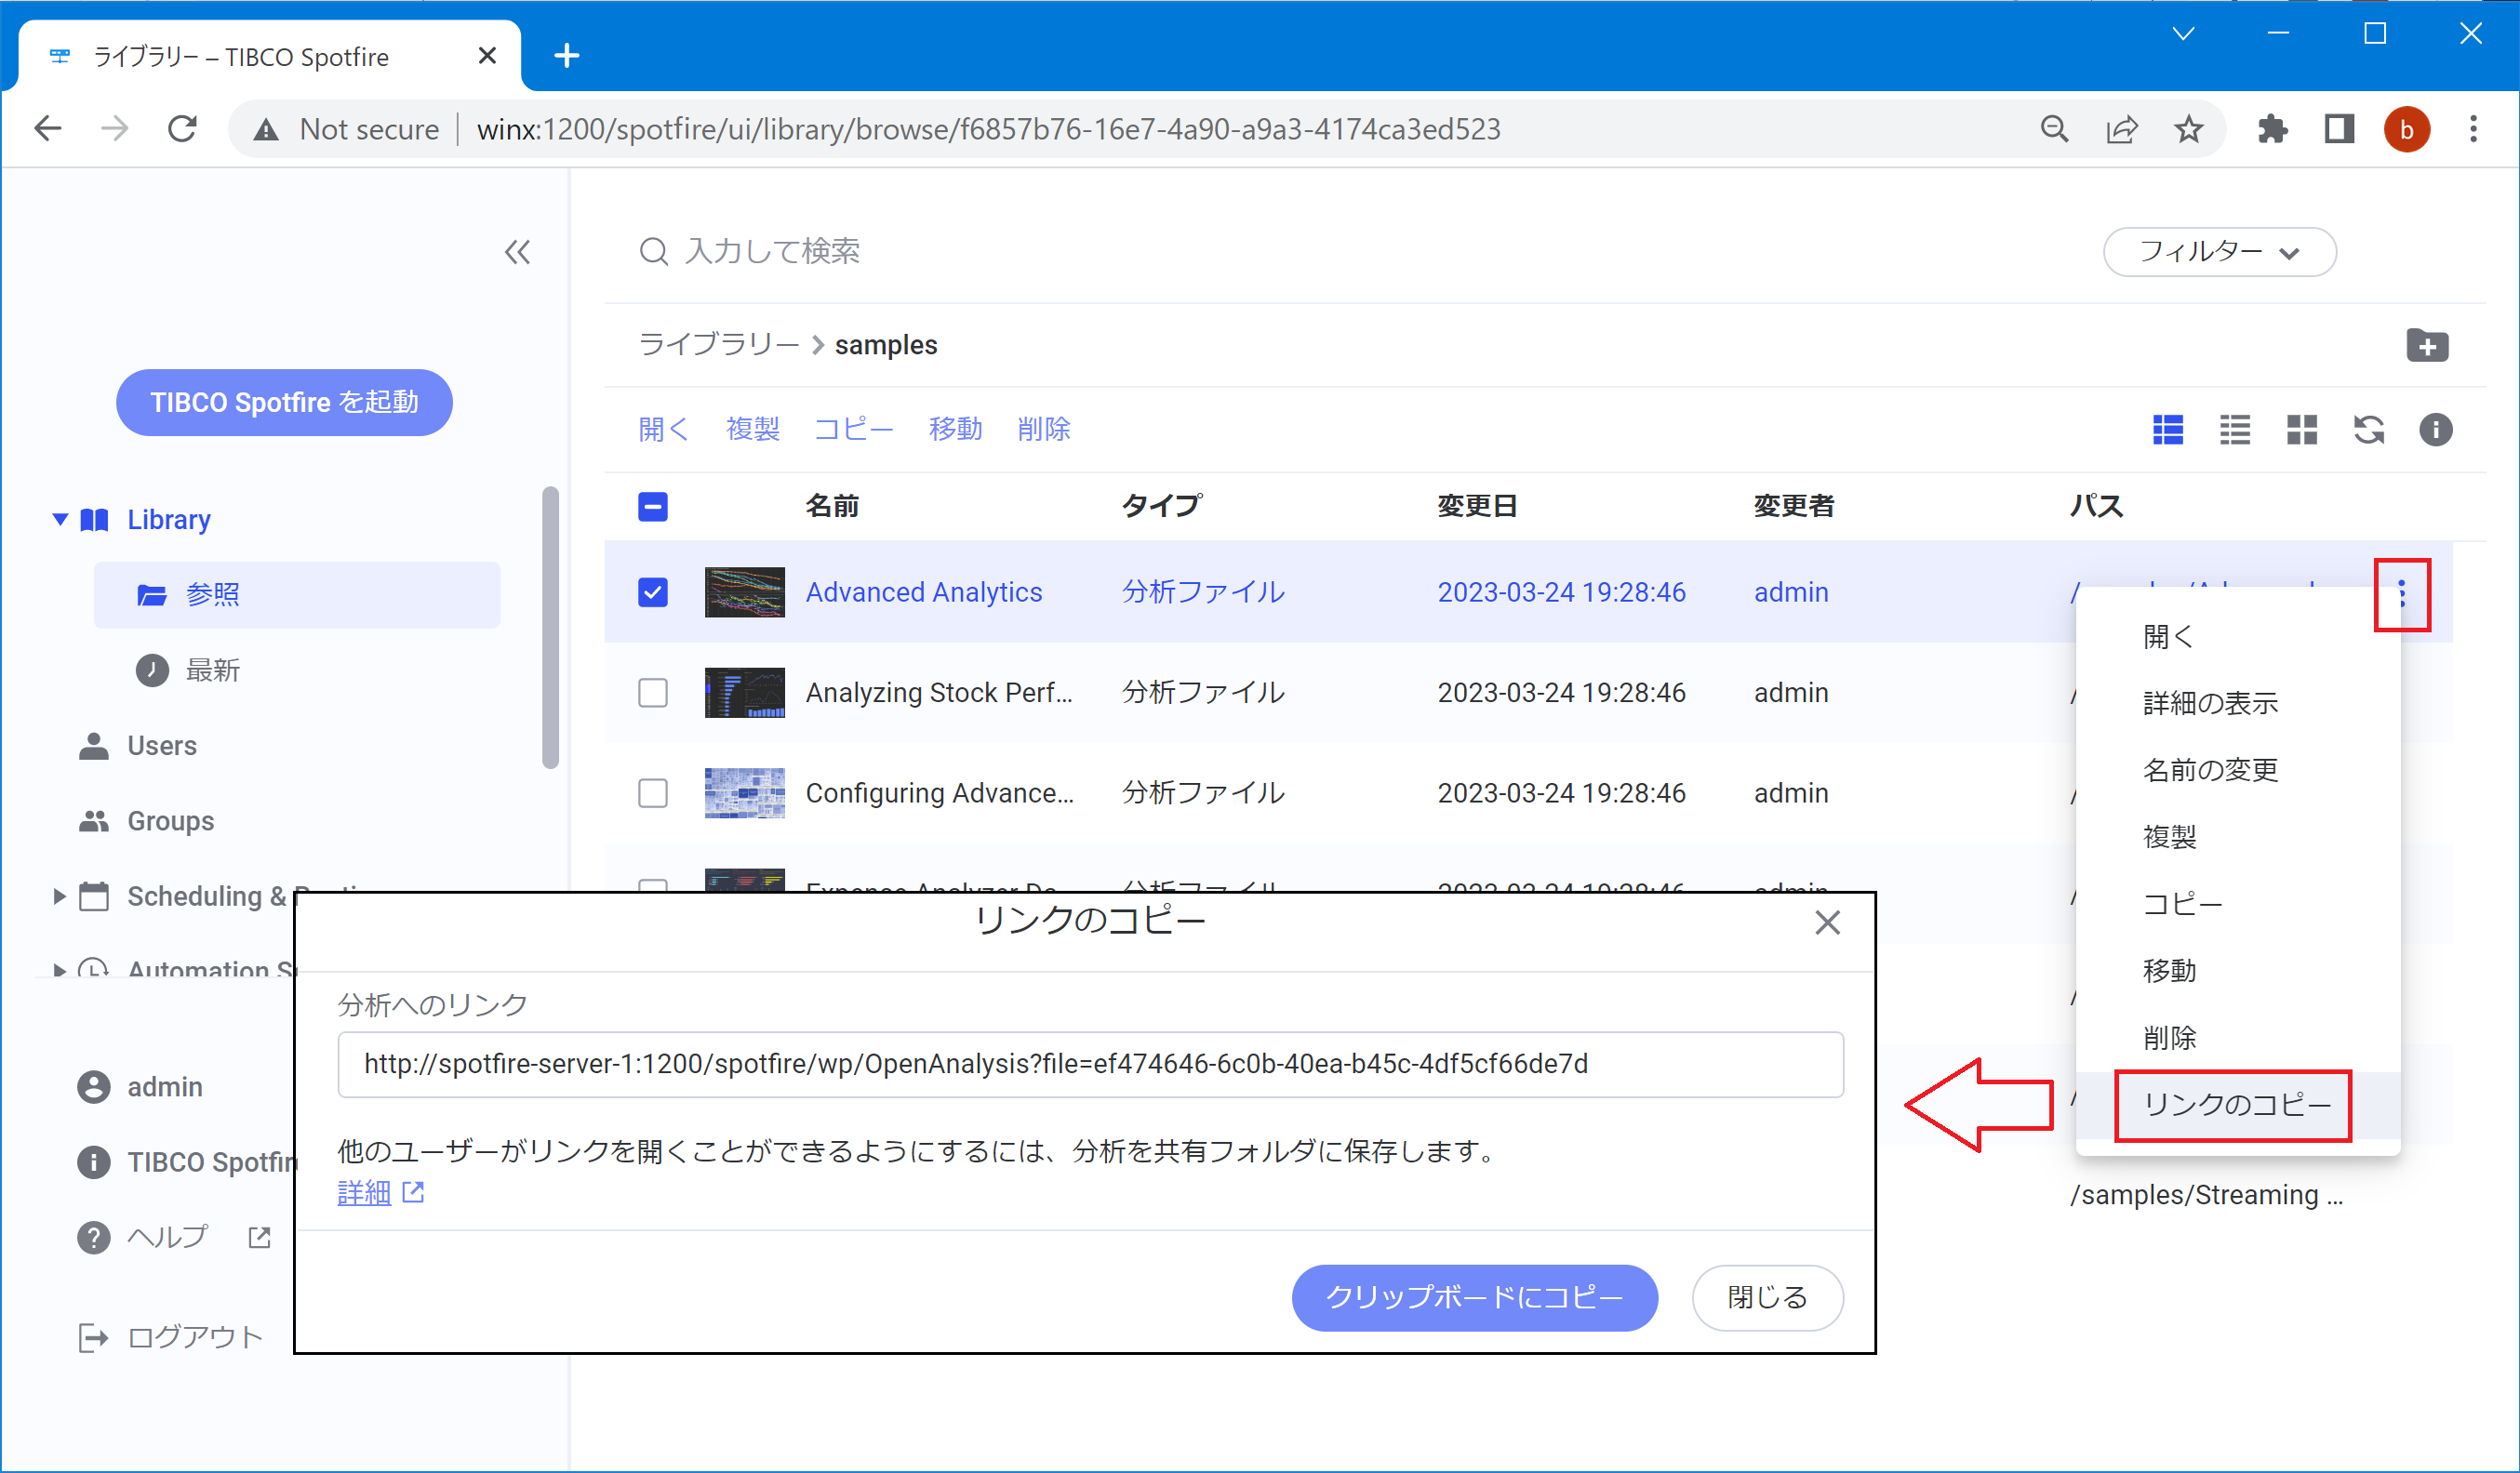This screenshot has height=1473, width=2520.
Task: Open Users in the sidebar
Action: pos(161,745)
